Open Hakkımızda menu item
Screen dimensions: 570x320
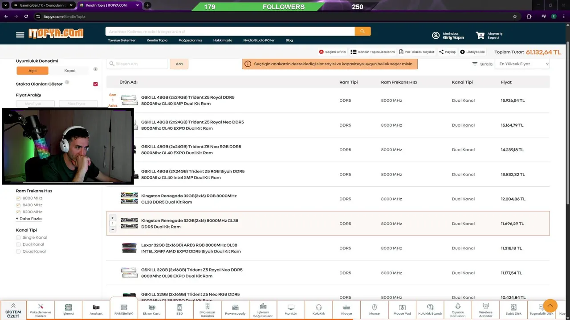223,40
